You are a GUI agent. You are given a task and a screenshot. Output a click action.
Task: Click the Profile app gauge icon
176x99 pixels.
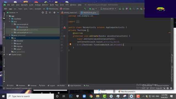[x=137, y=9]
